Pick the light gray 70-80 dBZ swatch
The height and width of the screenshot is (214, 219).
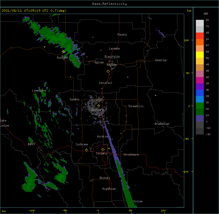[200, 23]
